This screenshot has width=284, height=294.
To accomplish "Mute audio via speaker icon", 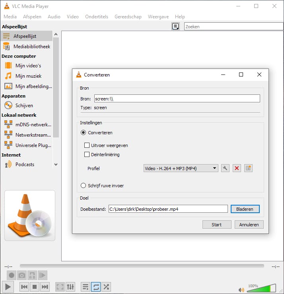I will coord(241,290).
